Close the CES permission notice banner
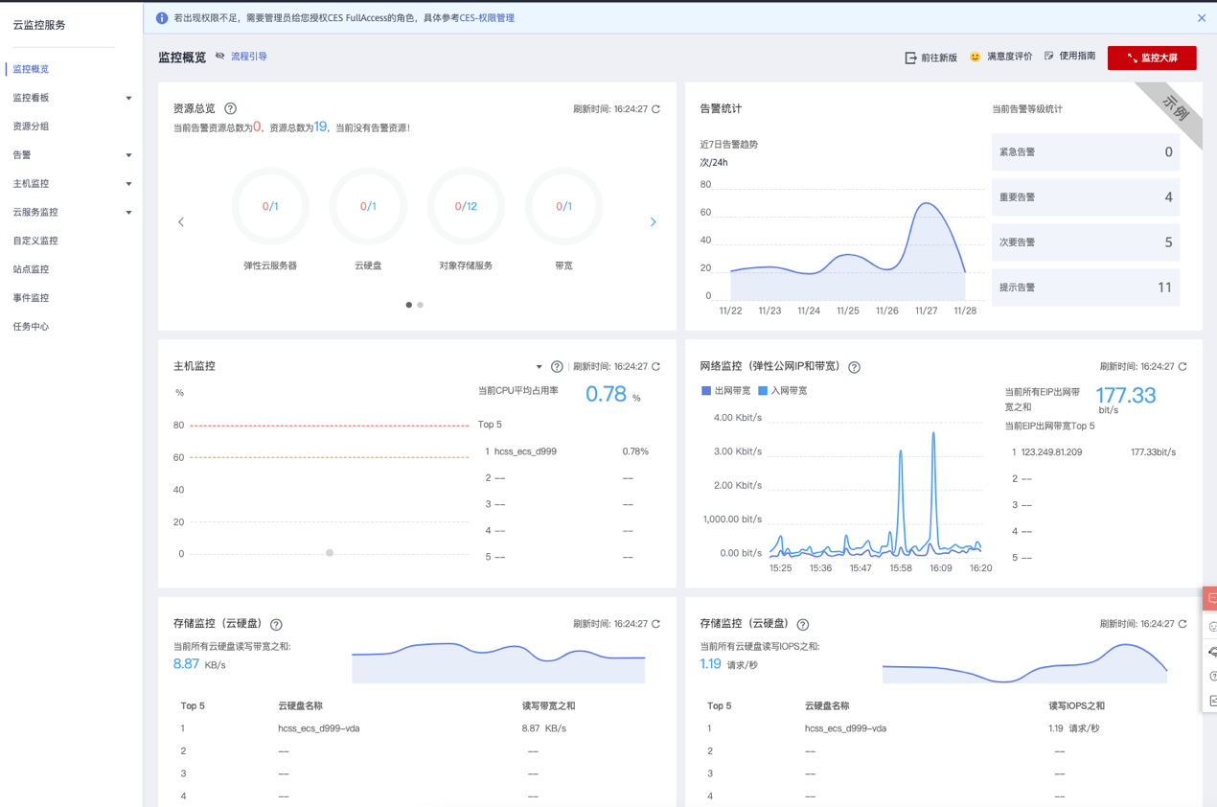 [x=1202, y=18]
